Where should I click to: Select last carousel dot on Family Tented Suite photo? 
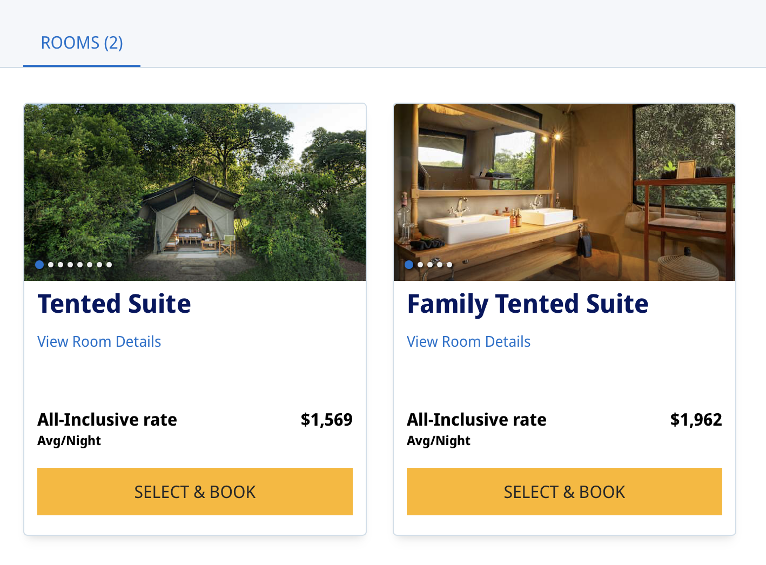(449, 265)
